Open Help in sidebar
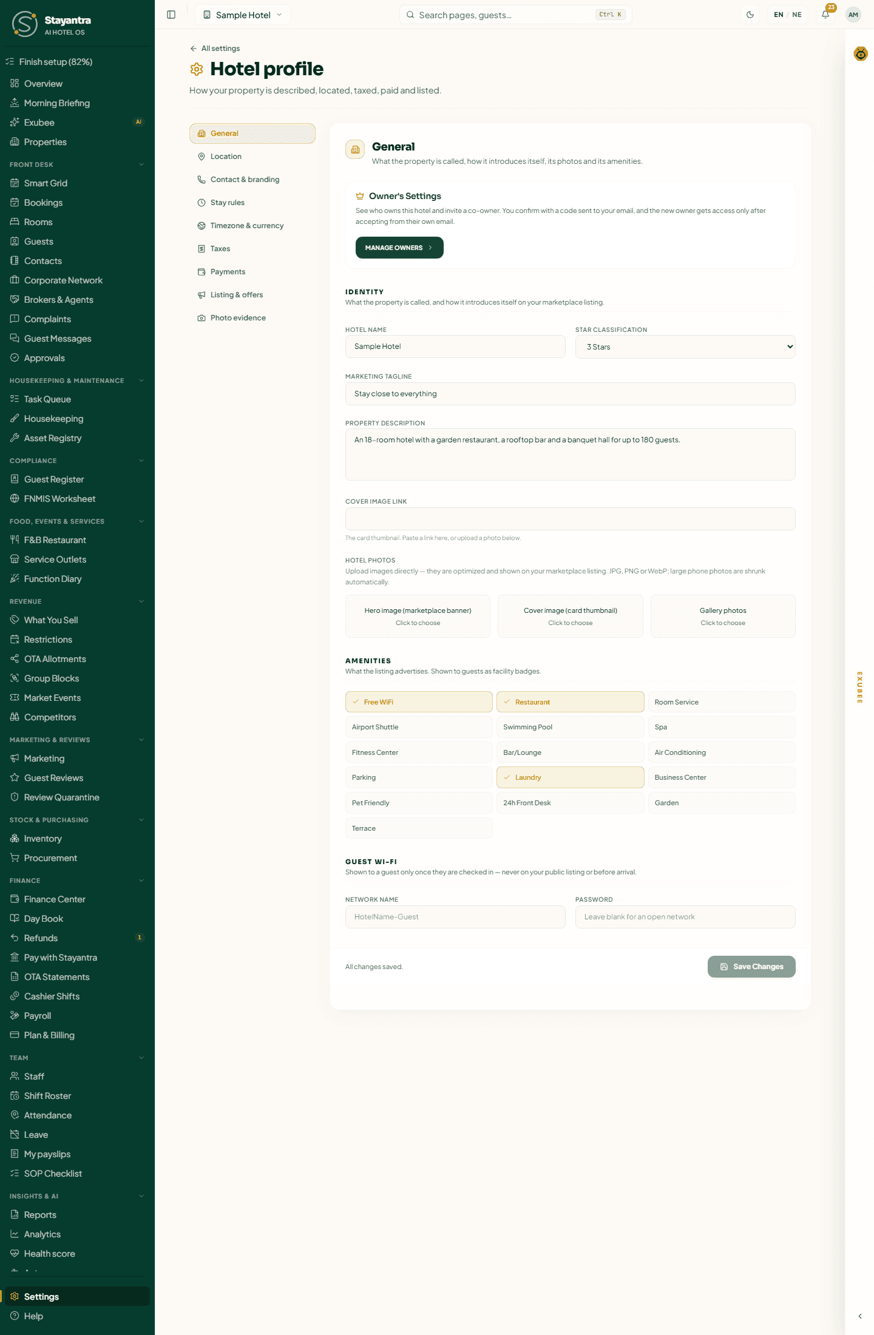Viewport: 874px width, 1335px height. pos(77,1316)
